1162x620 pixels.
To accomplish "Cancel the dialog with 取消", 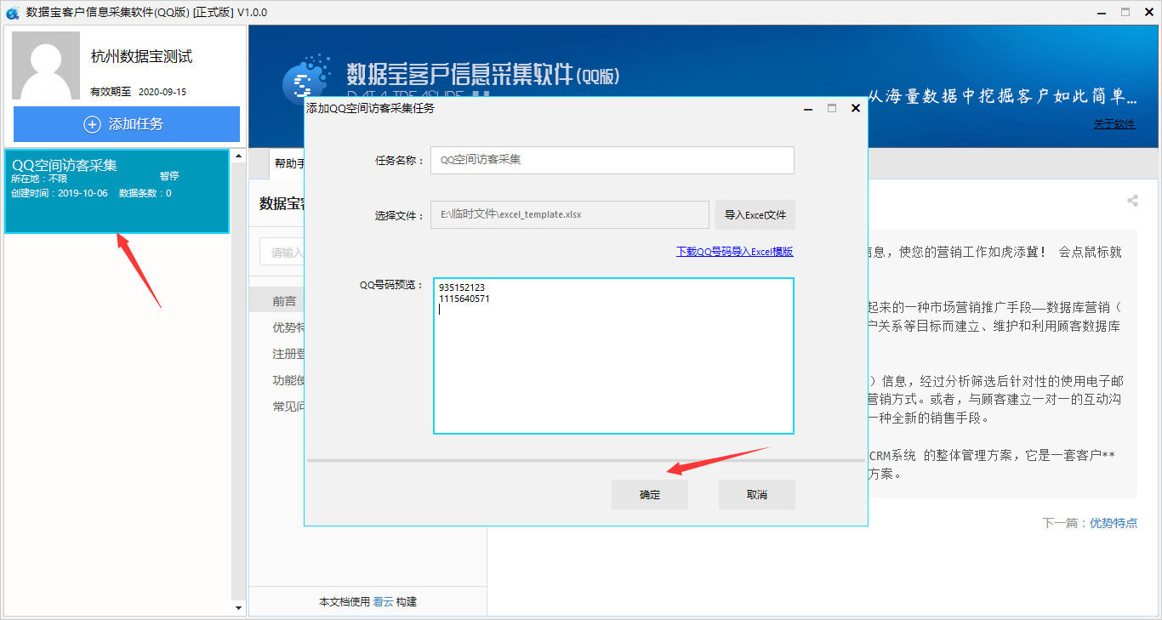I will (757, 495).
